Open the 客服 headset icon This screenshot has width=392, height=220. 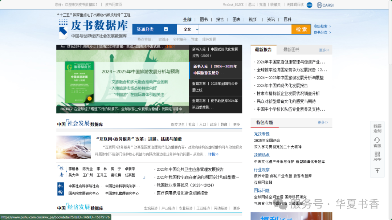[377, 143]
